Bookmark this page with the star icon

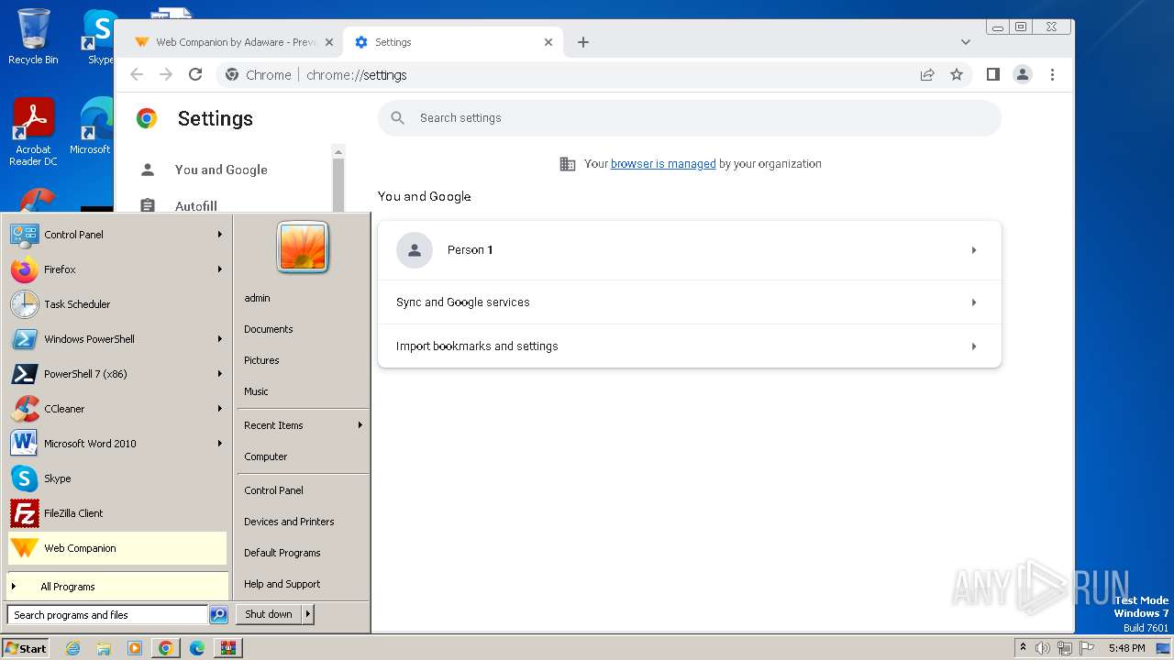pos(957,75)
